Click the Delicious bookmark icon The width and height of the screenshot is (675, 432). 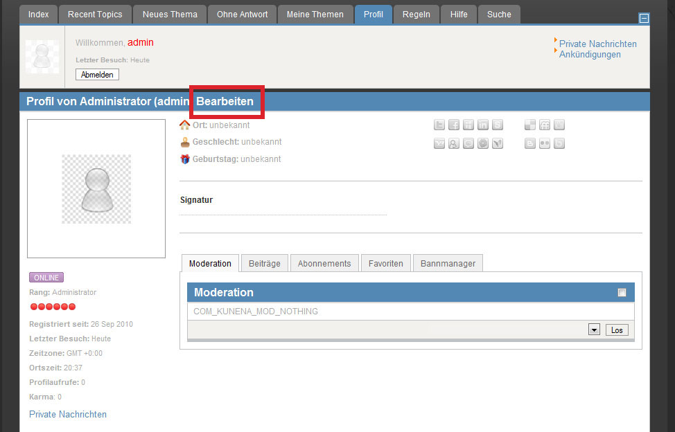(530, 125)
